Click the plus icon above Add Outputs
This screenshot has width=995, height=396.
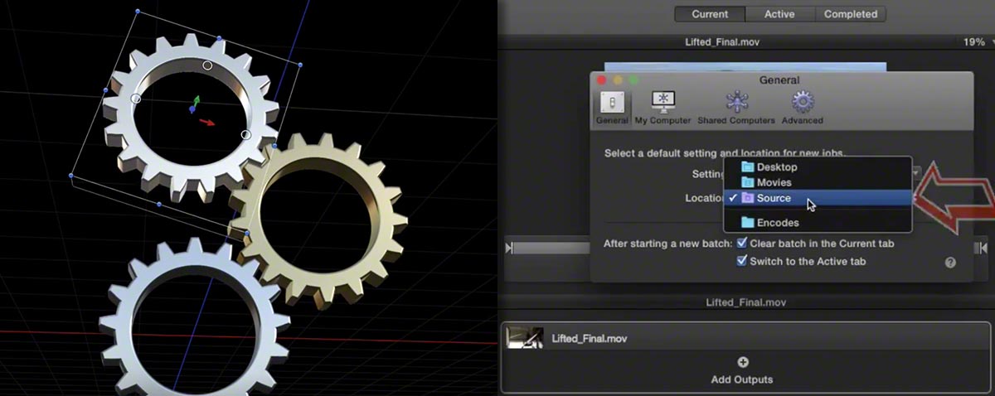click(743, 362)
